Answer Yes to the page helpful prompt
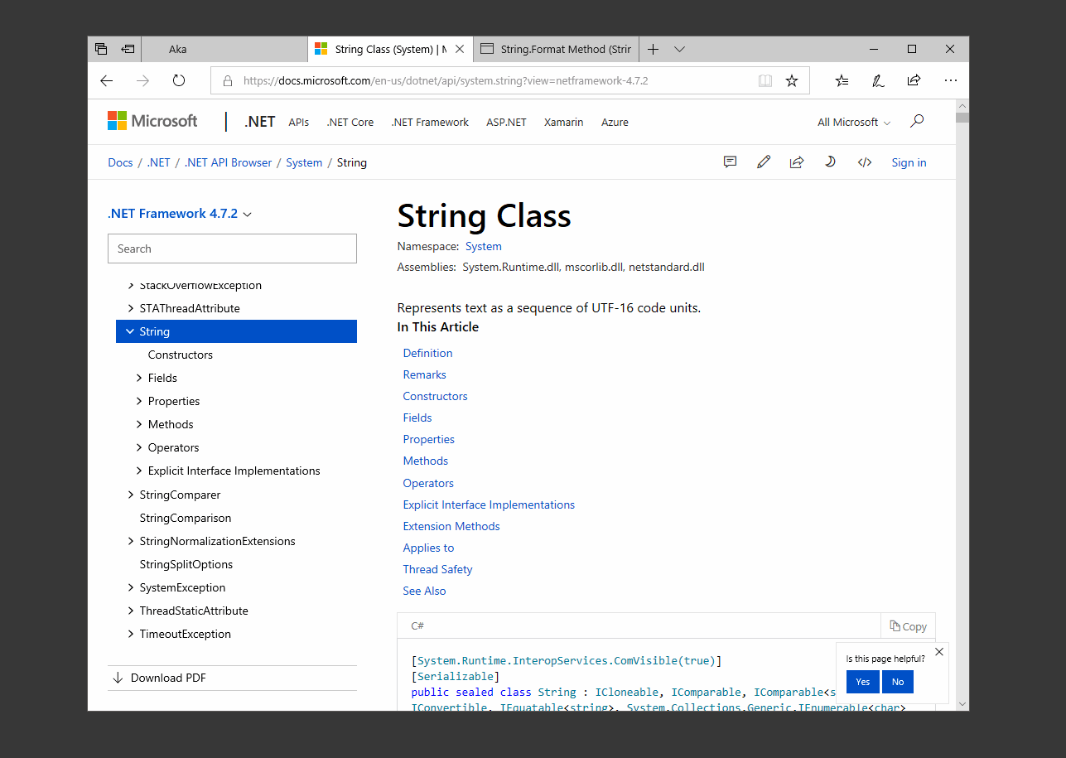 point(861,681)
